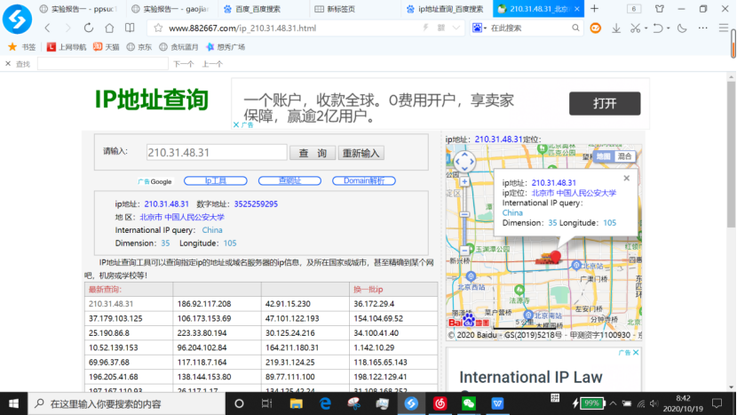Click 下一个 to find next match
The width and height of the screenshot is (737, 415).
183,64
